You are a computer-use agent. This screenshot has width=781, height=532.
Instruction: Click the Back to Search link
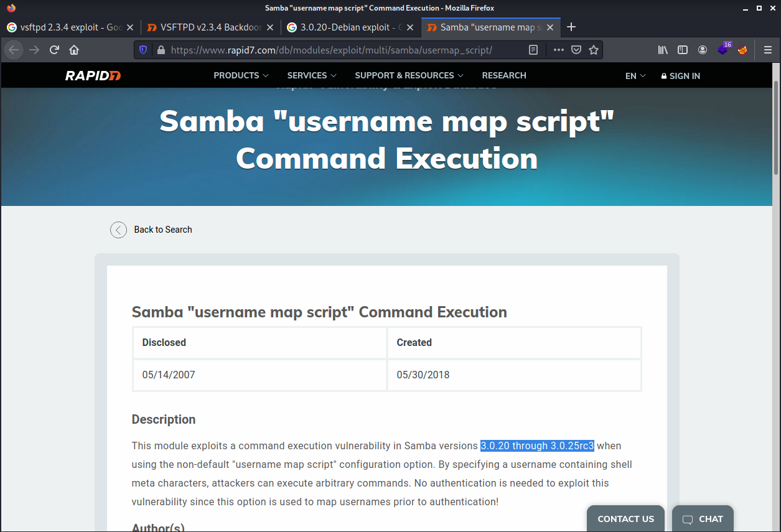[163, 230]
